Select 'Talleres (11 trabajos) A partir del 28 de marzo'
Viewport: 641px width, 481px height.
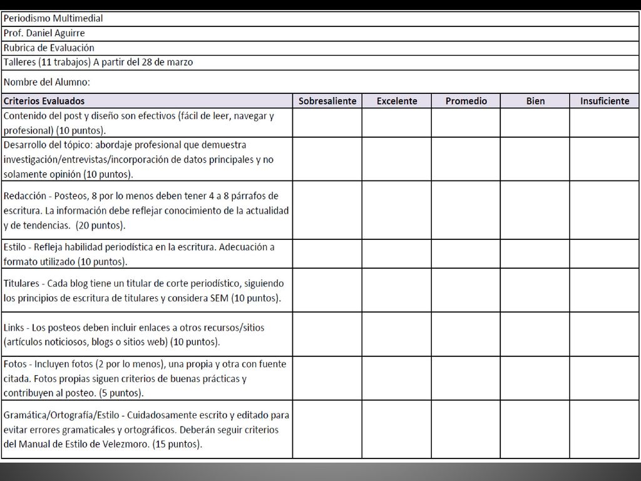(x=320, y=63)
